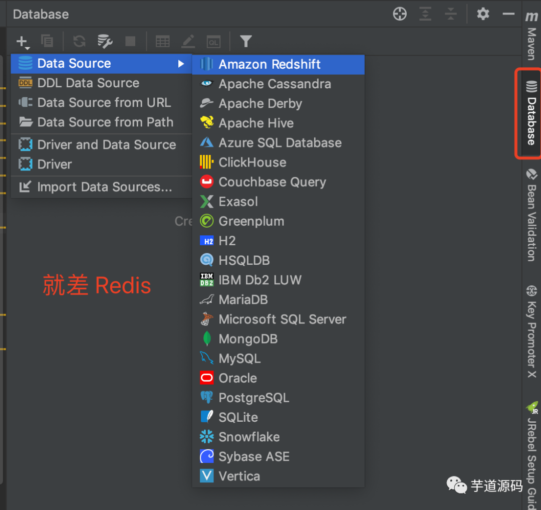Choose H2 database entry
Image resolution: width=541 pixels, height=510 pixels.
point(278,241)
